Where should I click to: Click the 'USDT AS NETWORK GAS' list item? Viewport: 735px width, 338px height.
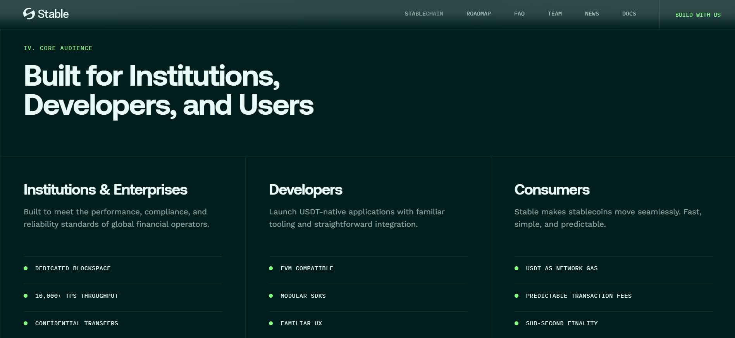[x=613, y=268]
